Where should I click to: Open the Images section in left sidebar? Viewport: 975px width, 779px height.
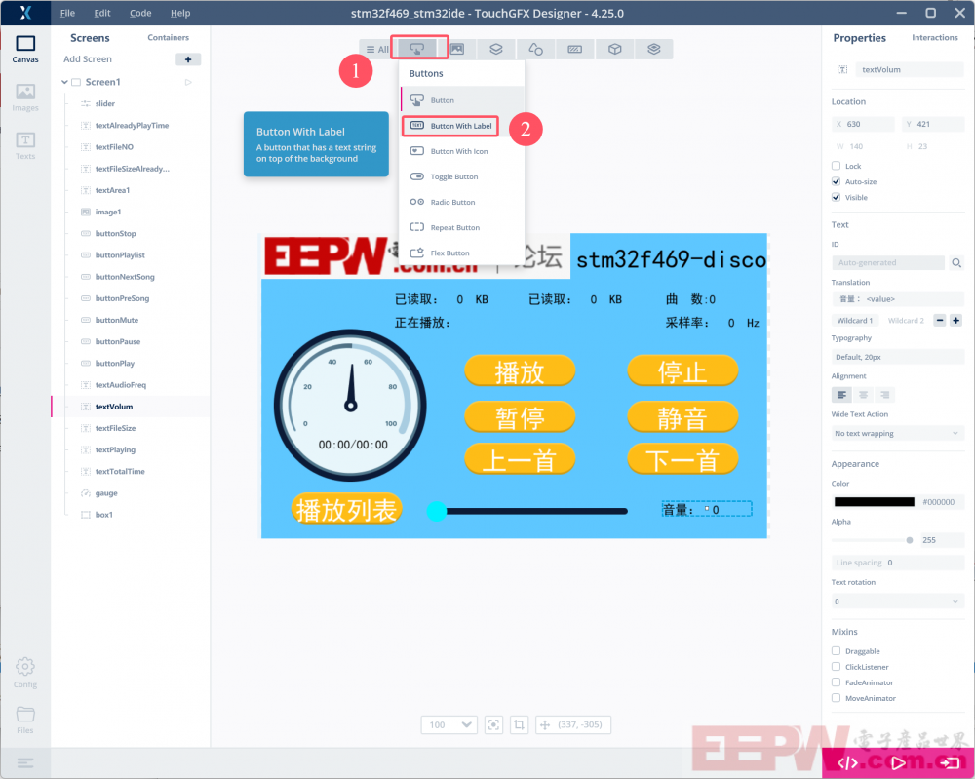[25, 97]
